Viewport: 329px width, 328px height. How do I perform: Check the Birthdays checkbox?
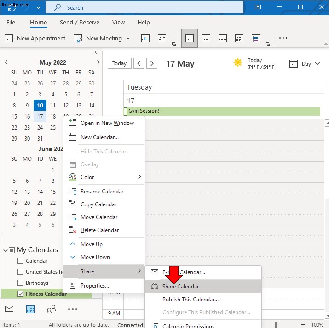pyautogui.click(x=20, y=283)
